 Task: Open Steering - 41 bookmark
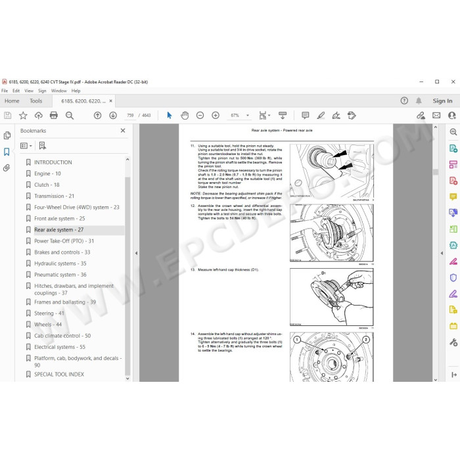tap(49, 313)
